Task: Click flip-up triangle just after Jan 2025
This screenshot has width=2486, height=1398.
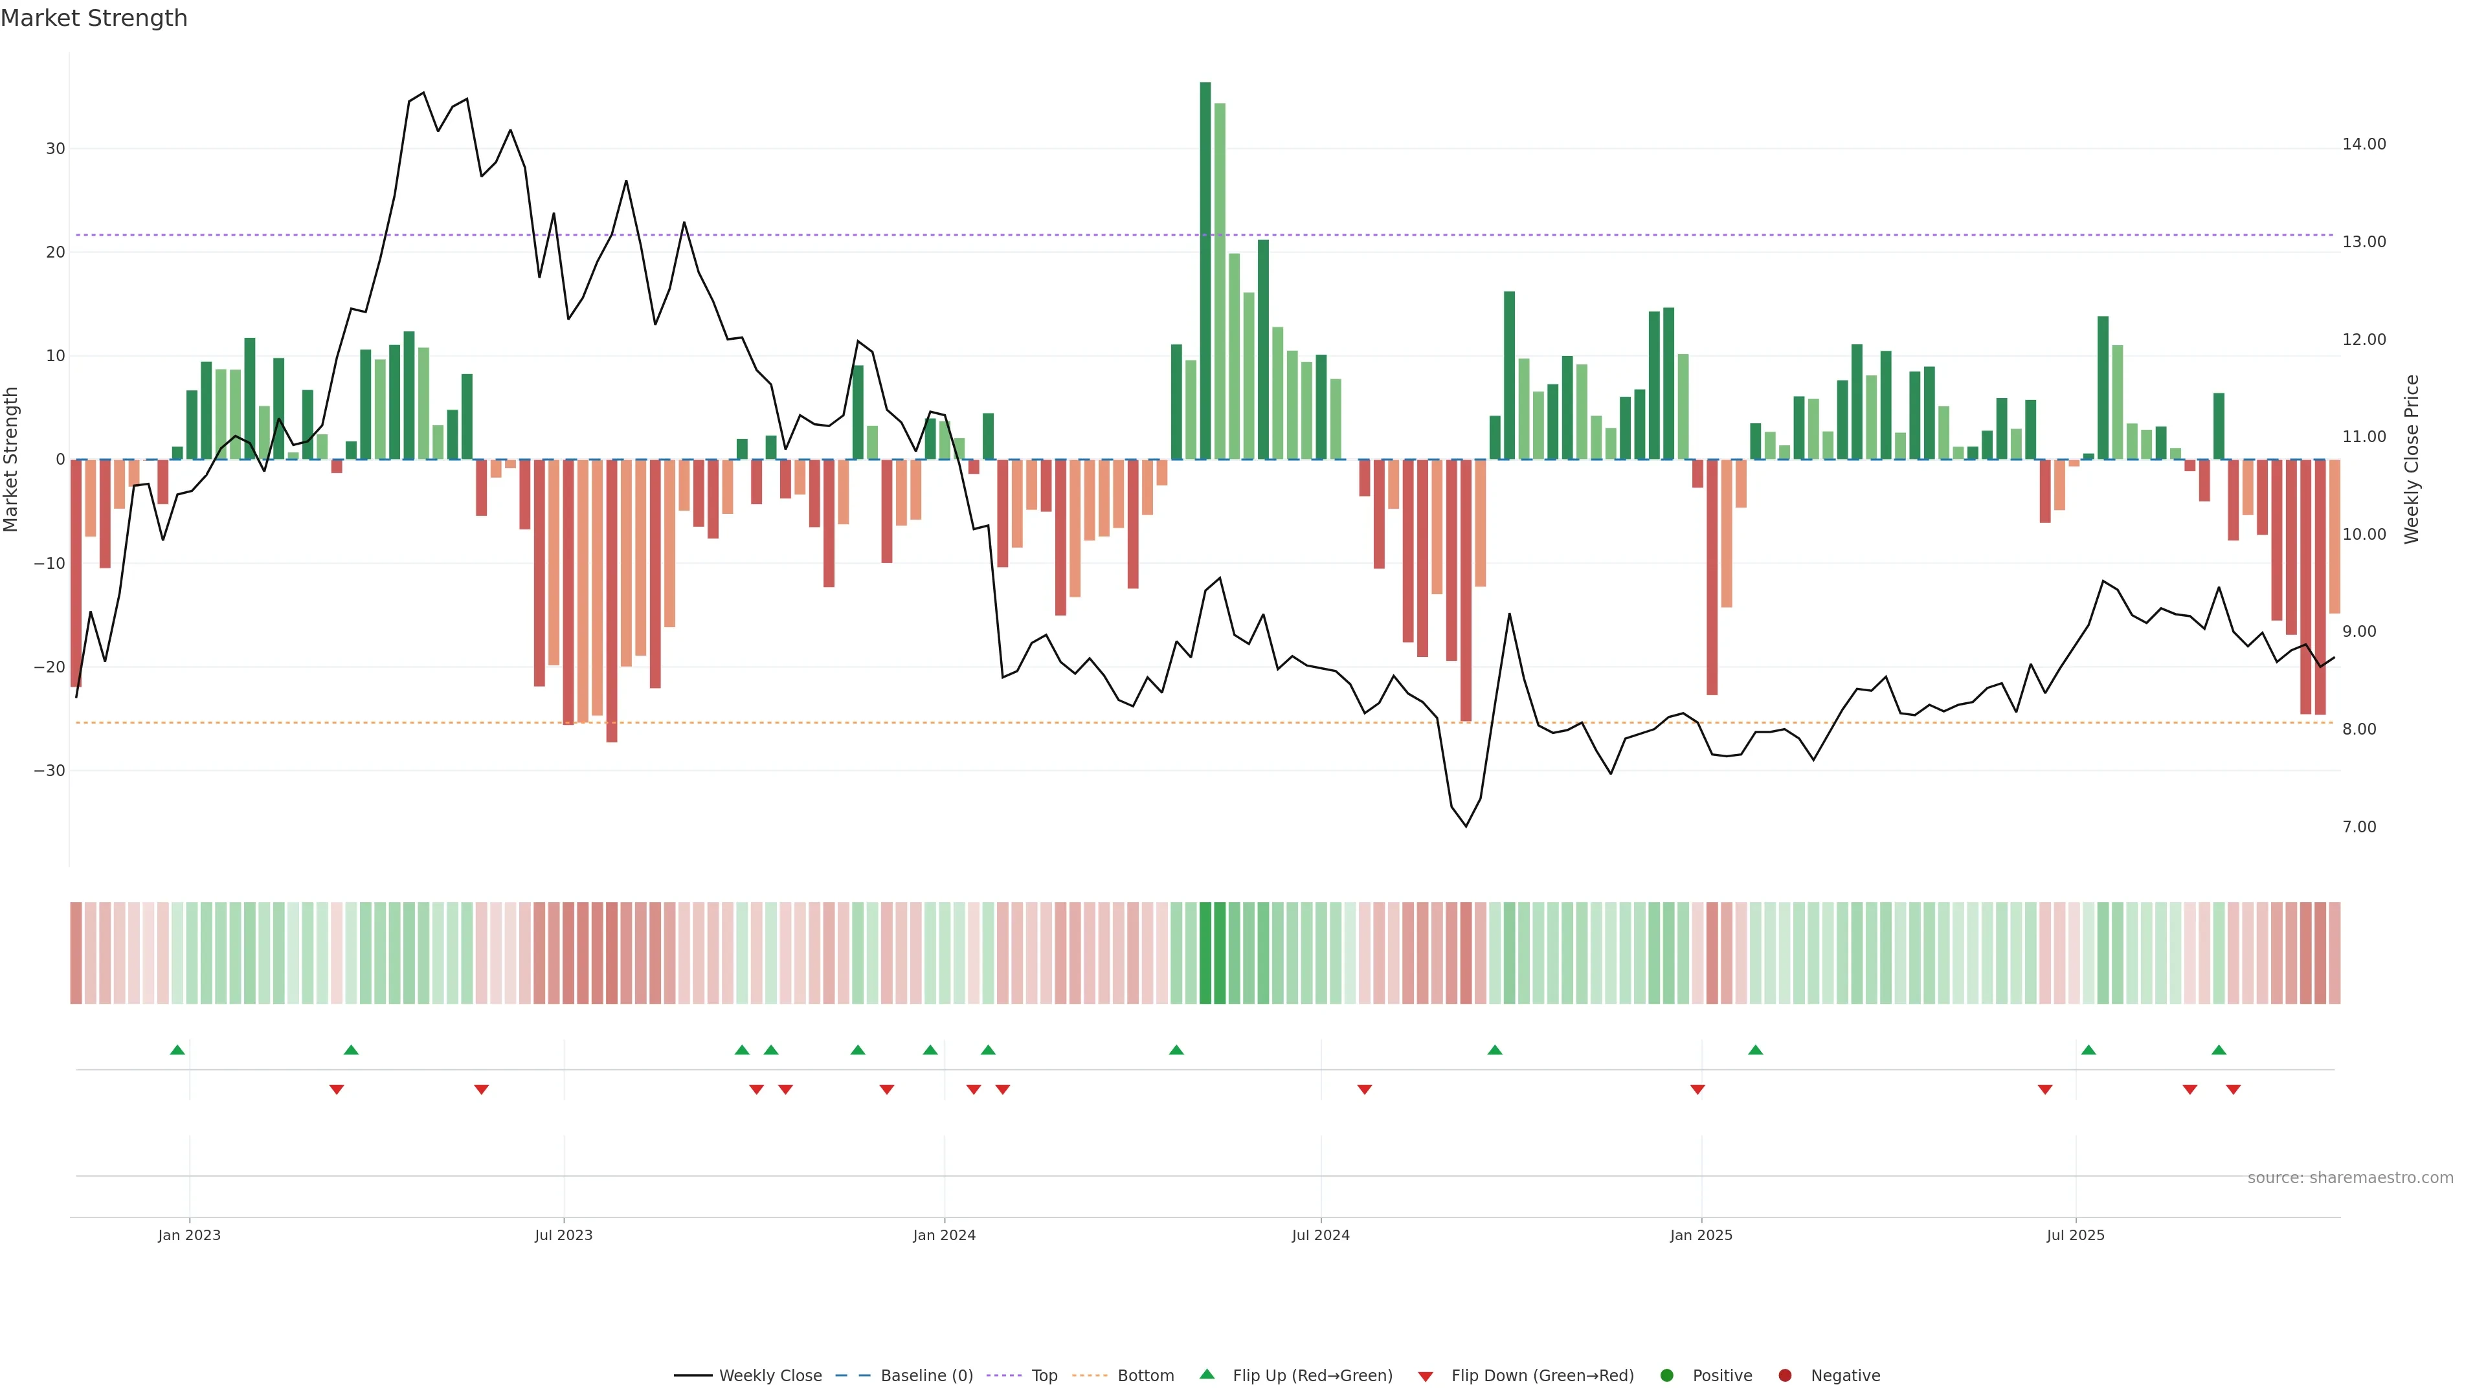Action: coord(1756,1050)
